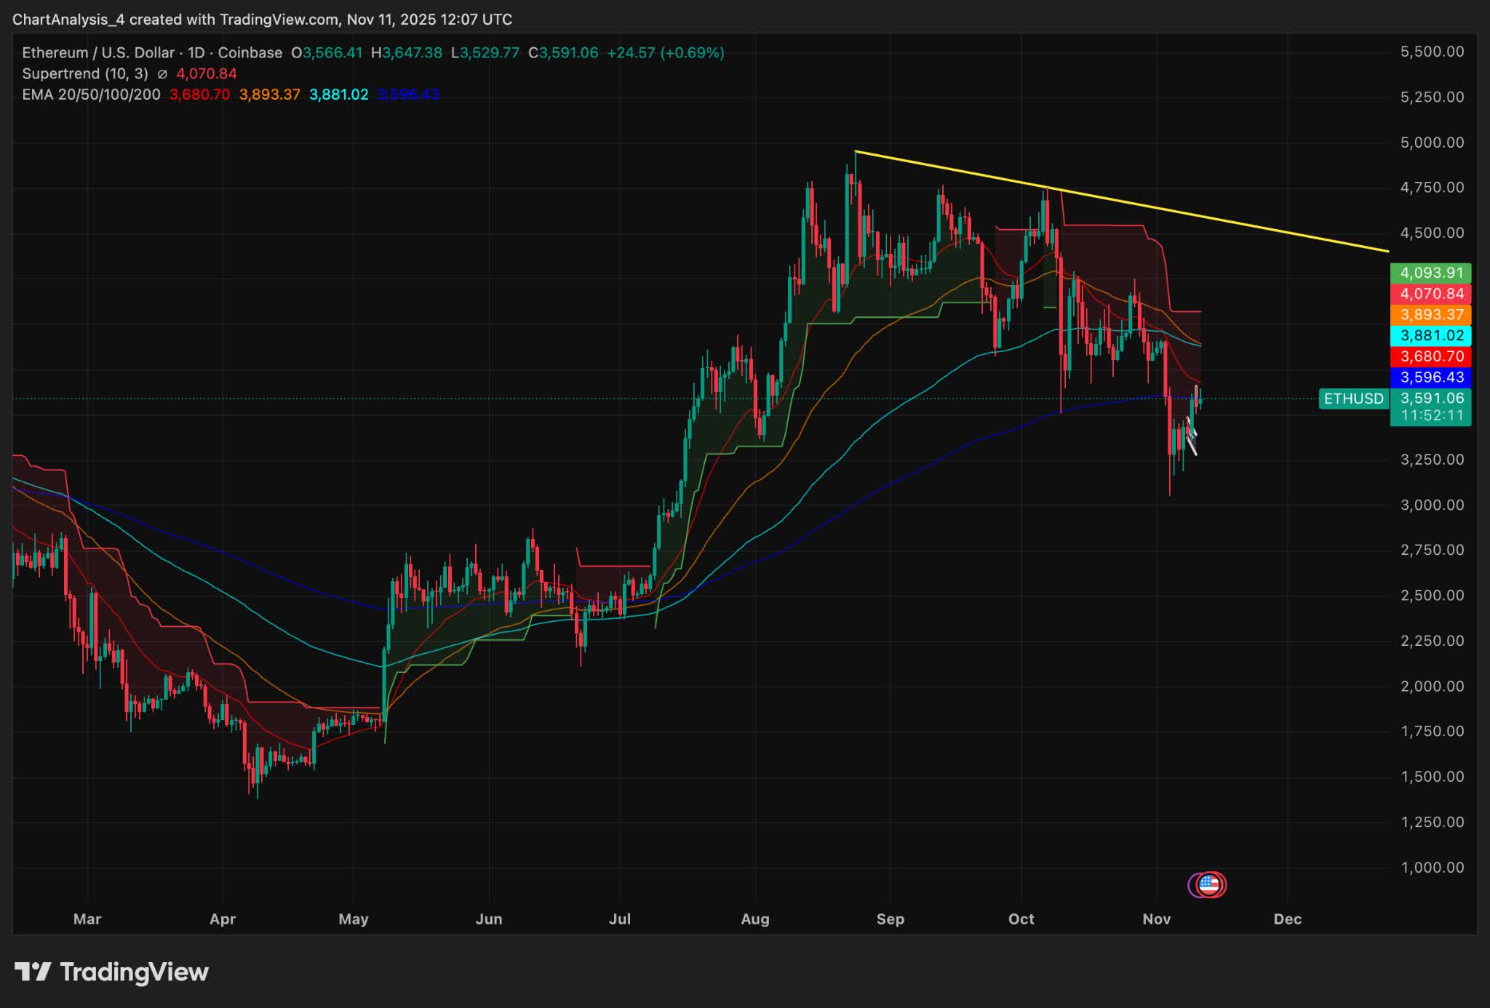Click the Nov label on the time axis
Image resolution: width=1490 pixels, height=1008 pixels.
[x=1157, y=919]
